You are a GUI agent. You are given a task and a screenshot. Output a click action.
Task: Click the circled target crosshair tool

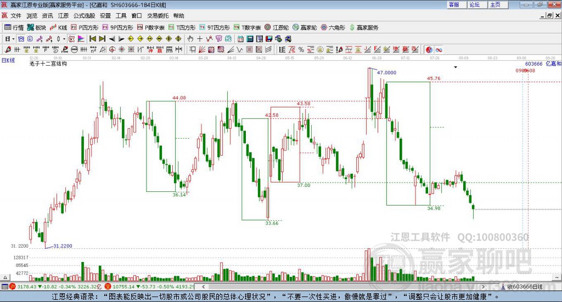click(112, 50)
